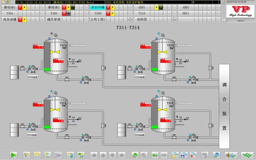Expand the down arrow beside 公用工程1
The width and height of the screenshot is (256, 160).
point(130,19)
